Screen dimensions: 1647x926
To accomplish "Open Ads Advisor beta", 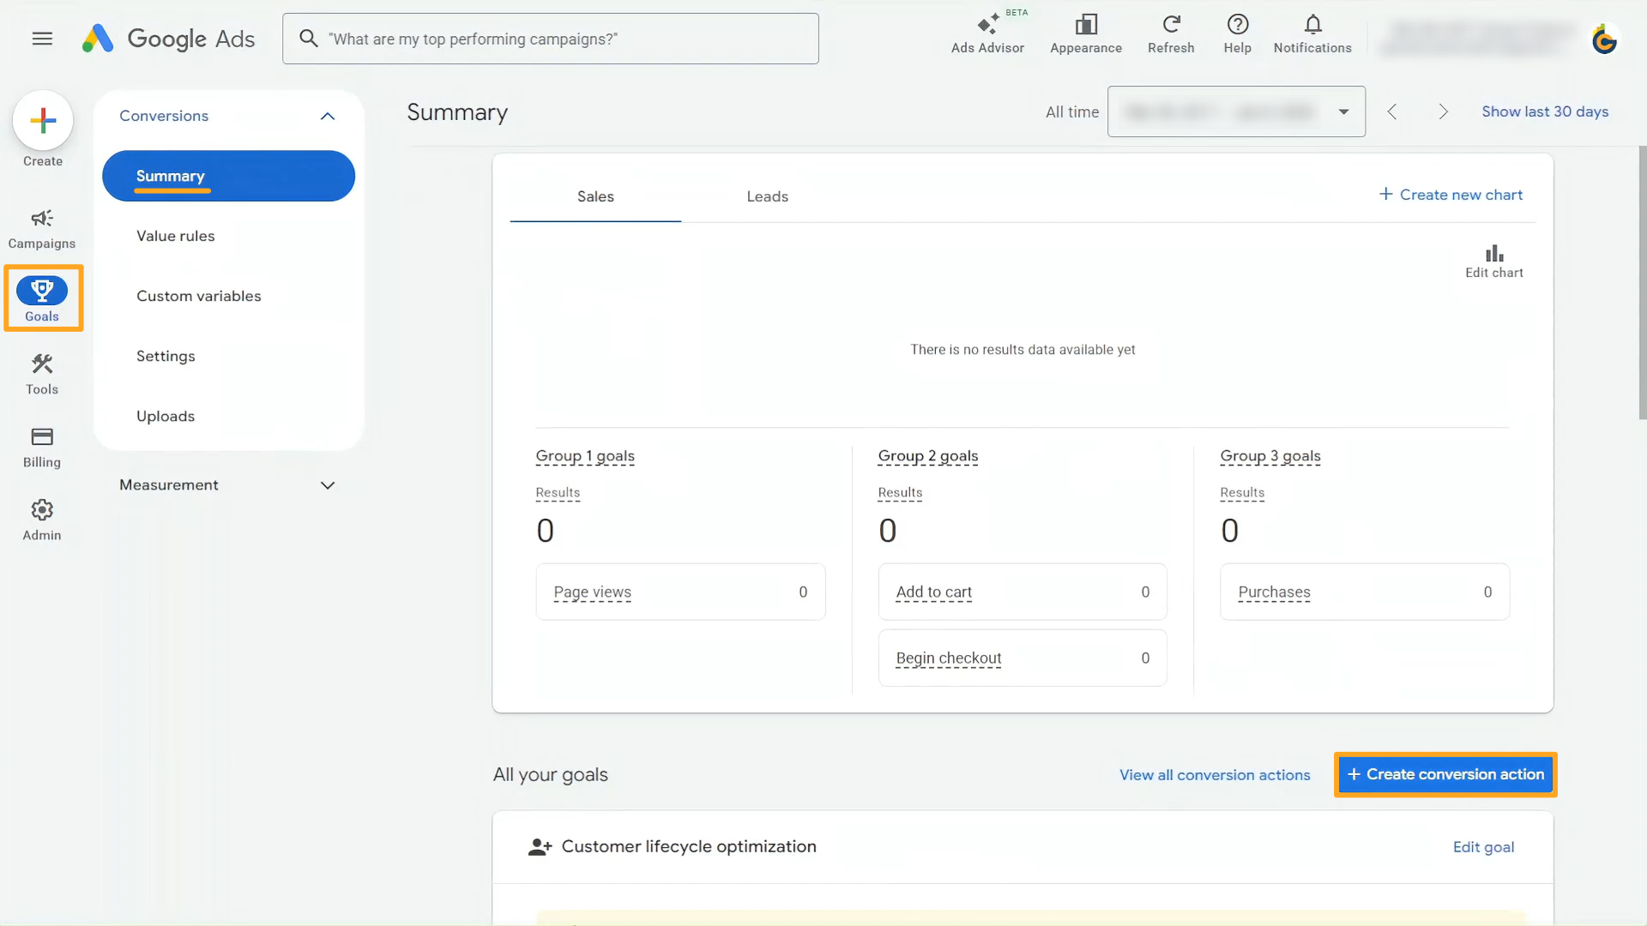I will (x=987, y=34).
